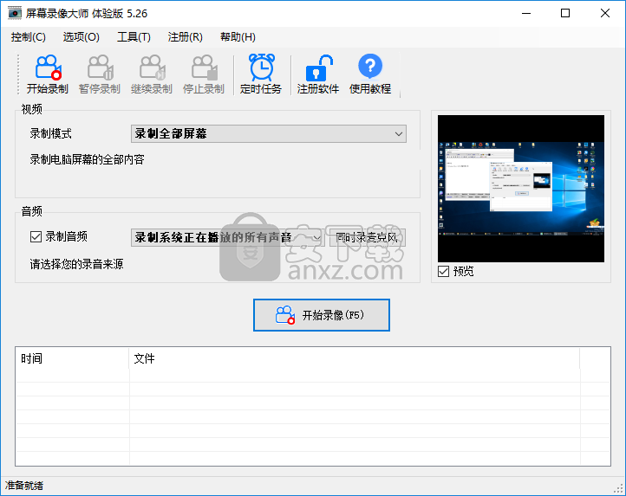This screenshot has width=626, height=496.
Task: Click the 录制电脑屏幕的全部内容 description text
Action: click(x=87, y=159)
